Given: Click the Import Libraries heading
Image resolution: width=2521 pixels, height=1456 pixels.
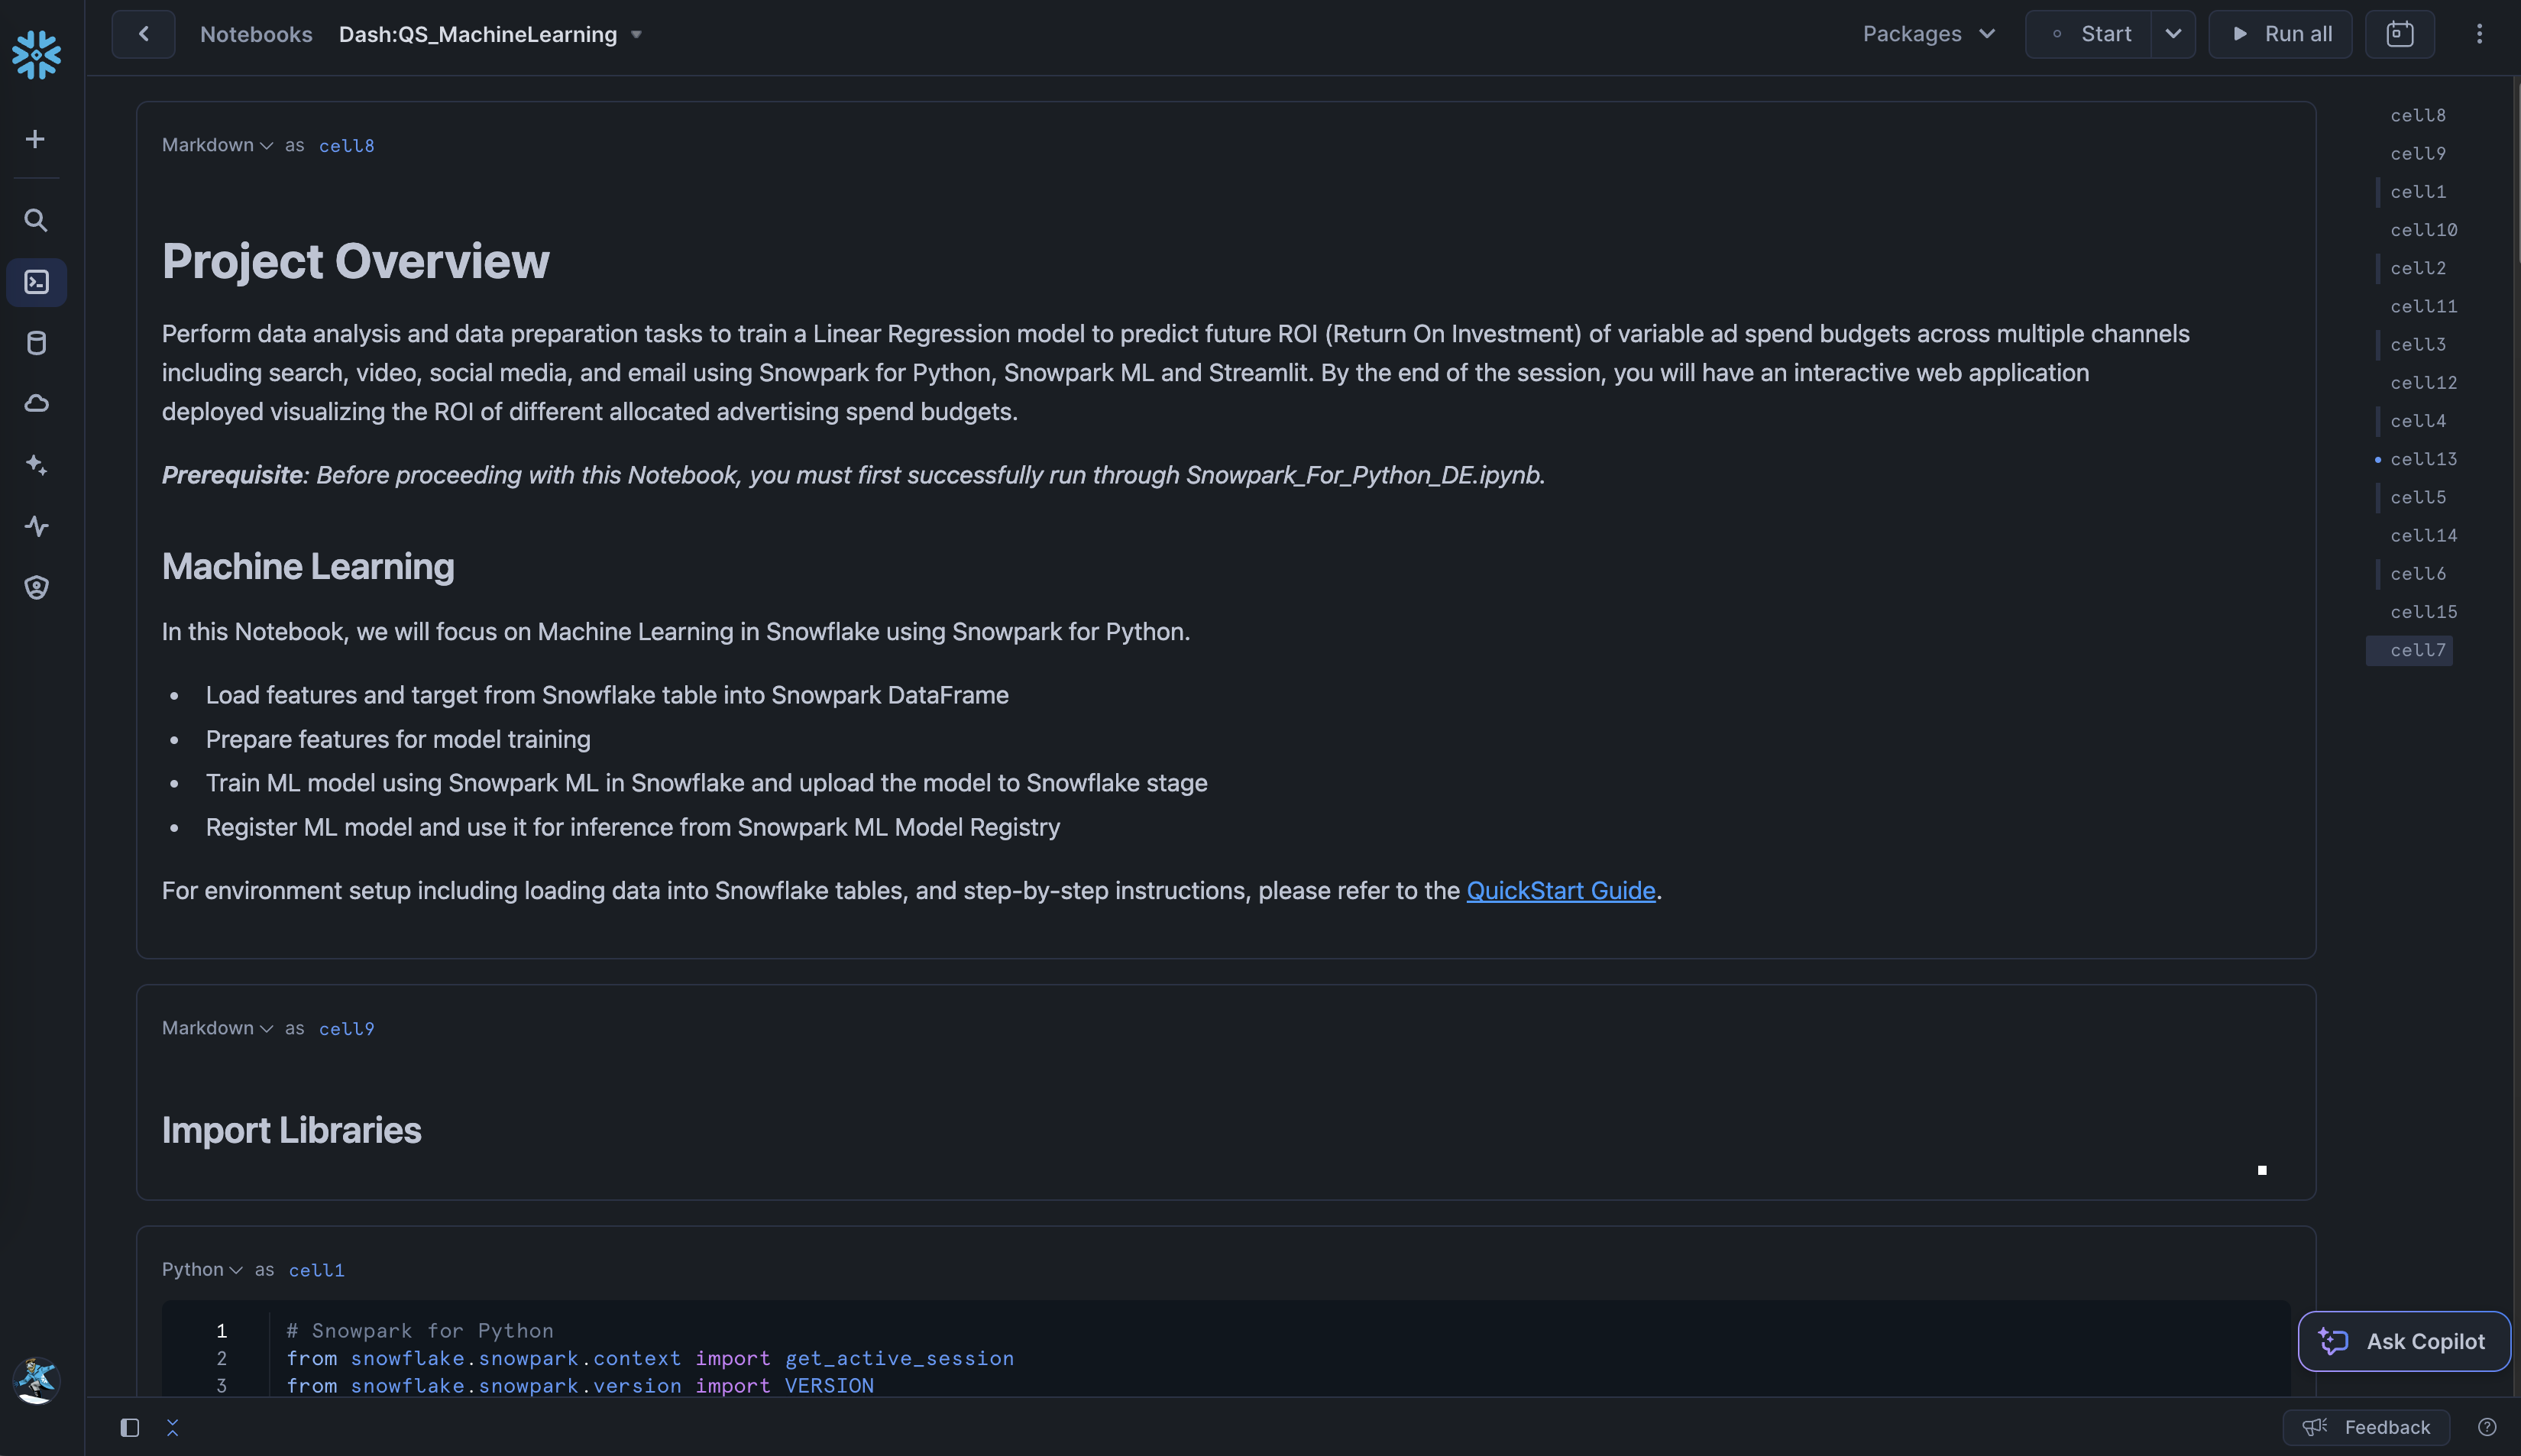Looking at the screenshot, I should pyautogui.click(x=291, y=1130).
